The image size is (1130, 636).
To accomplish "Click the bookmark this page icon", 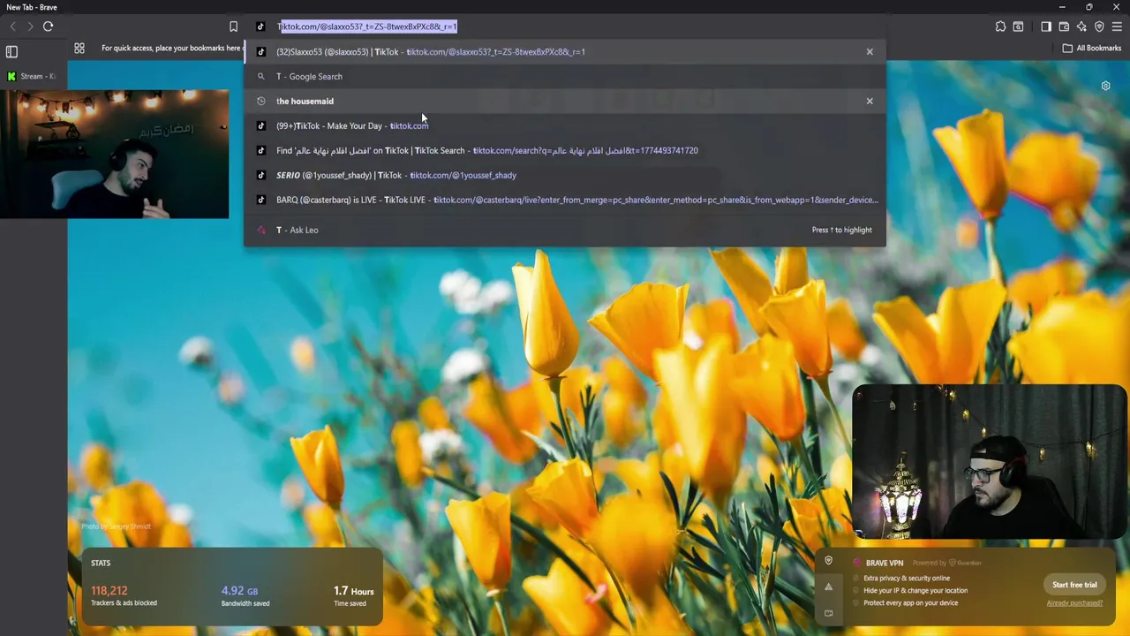I will (233, 26).
